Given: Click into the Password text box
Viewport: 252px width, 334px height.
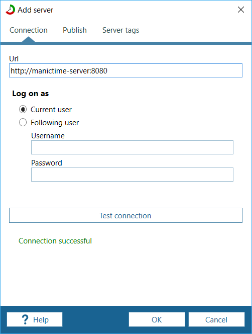Looking at the screenshot, I should pos(132,175).
